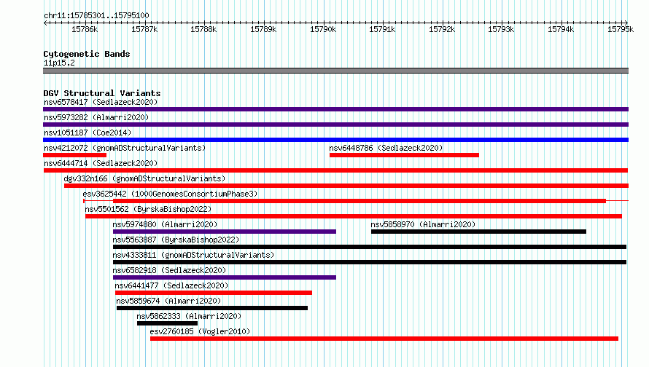The image size is (649, 367).
Task: Select the Cytogenetic Bands track title
Action: pyautogui.click(x=87, y=54)
